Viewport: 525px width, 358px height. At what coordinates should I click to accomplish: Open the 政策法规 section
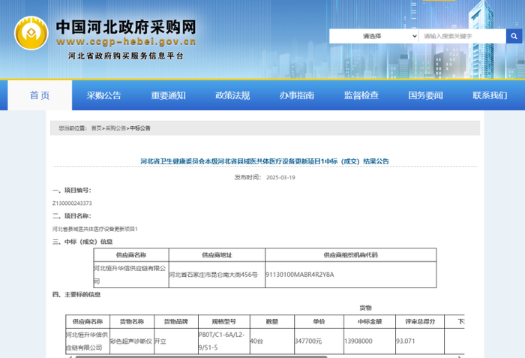tap(232, 95)
